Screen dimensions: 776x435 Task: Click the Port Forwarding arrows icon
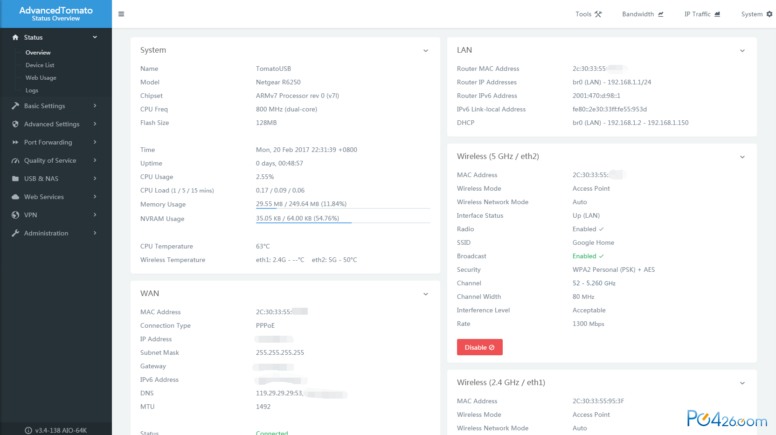(x=15, y=142)
